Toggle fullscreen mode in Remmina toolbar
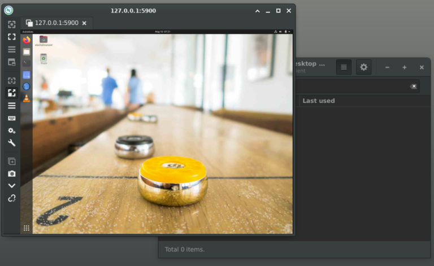 11,37
